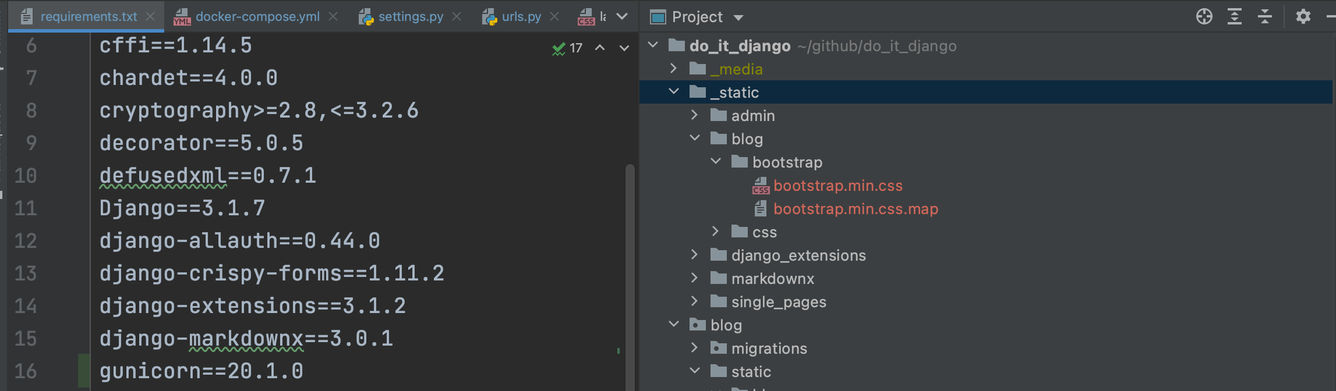Select the do_it_django project root

(987, 45)
